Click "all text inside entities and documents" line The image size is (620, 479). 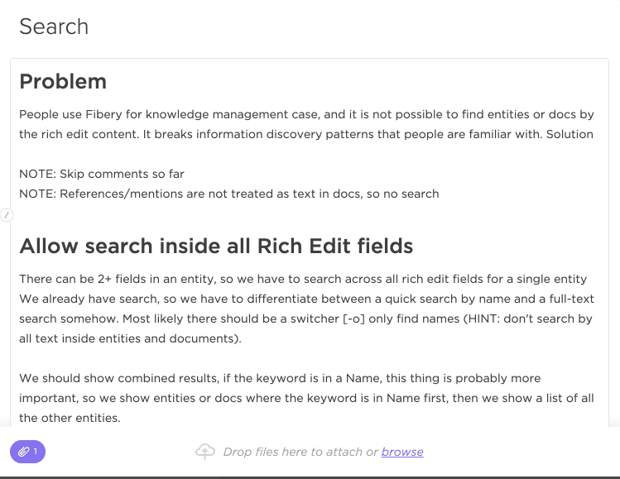coord(130,338)
